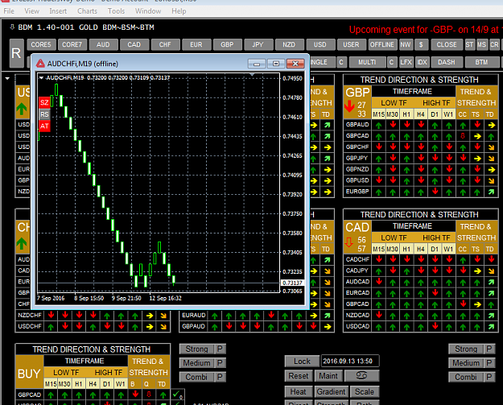The image size is (503, 405).
Task: Show the CHF currency panel
Action: click(x=165, y=44)
